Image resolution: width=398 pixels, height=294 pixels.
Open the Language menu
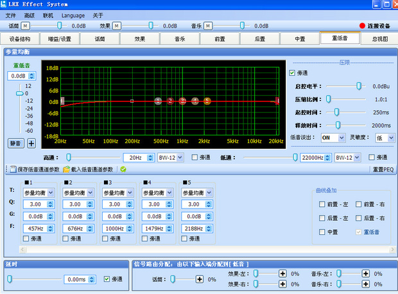pyautogui.click(x=73, y=15)
